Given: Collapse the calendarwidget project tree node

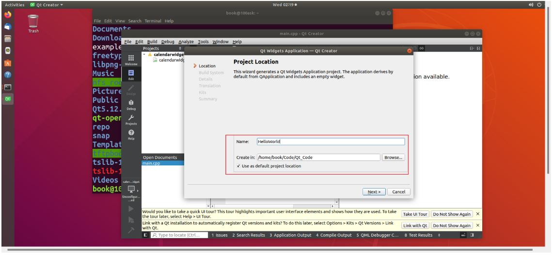Looking at the screenshot, I should [x=144, y=55].
